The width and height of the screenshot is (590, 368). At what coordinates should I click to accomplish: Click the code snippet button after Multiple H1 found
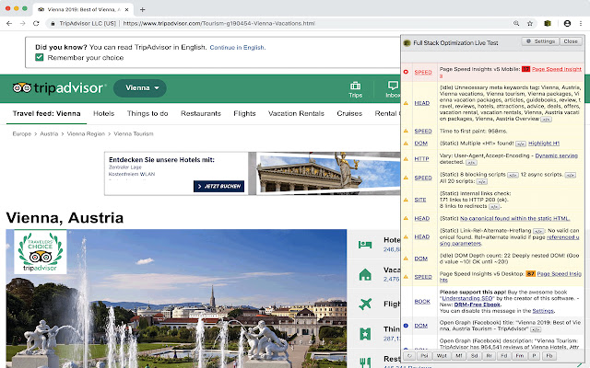[521, 144]
